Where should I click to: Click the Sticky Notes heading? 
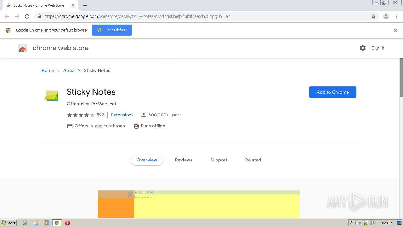click(91, 92)
